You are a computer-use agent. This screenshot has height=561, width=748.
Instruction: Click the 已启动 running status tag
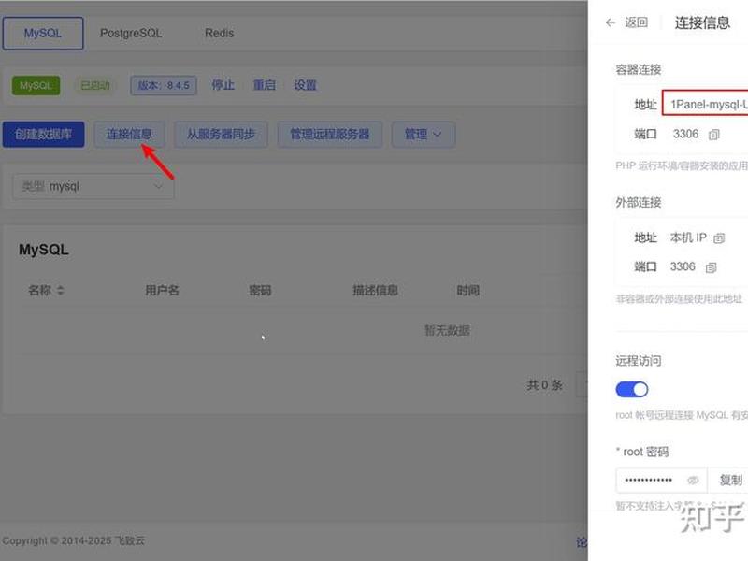(x=95, y=85)
